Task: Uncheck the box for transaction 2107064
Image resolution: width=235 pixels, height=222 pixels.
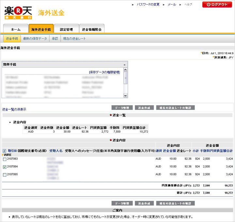Action: point(4,167)
